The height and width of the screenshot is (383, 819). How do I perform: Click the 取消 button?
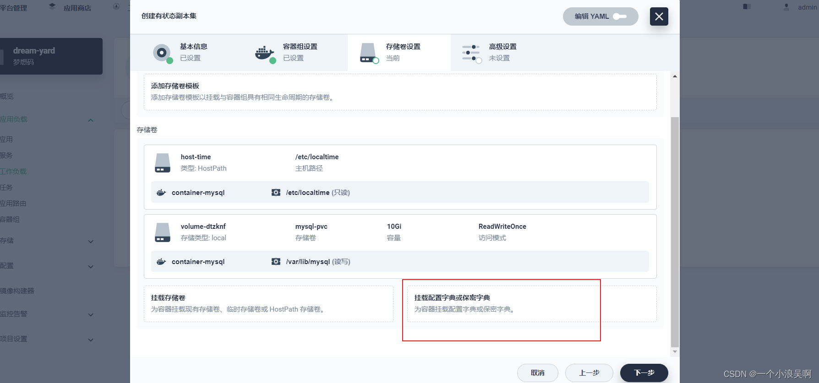pos(537,373)
